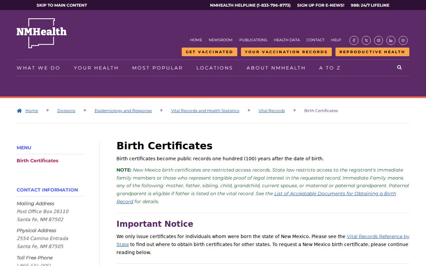This screenshot has width=426, height=266.
Task: Open the YouTube social icon
Action: click(x=403, y=40)
